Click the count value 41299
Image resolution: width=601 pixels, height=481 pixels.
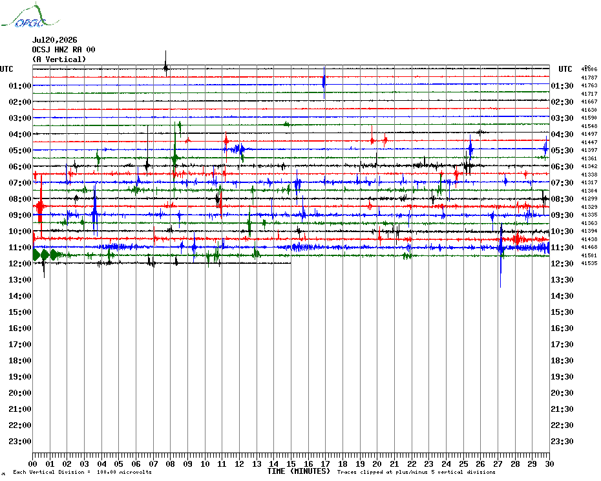(589, 198)
